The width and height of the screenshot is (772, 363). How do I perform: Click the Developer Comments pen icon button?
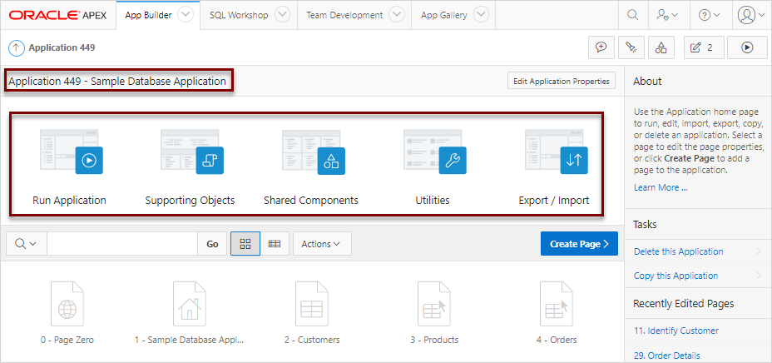pyautogui.click(x=631, y=47)
